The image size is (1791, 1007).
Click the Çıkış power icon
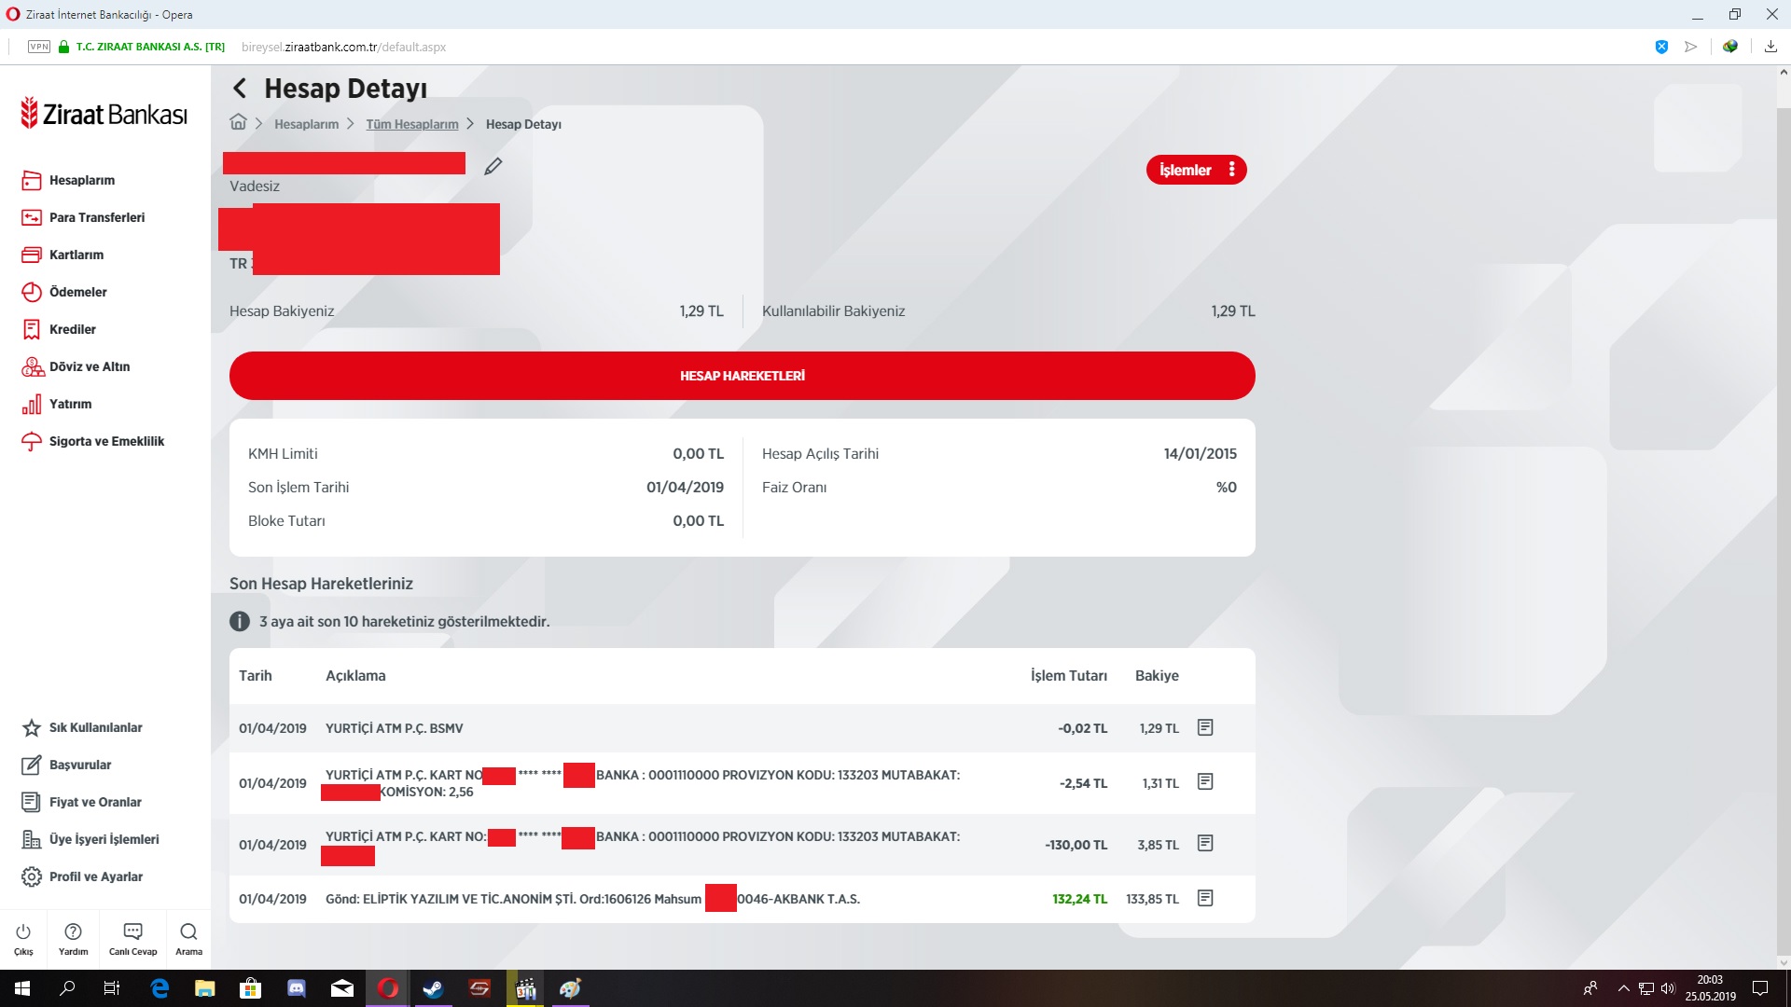pos(23,939)
